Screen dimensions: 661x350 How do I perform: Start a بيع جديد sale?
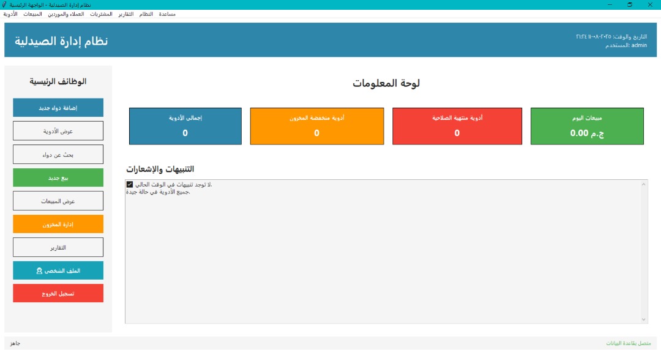58,177
